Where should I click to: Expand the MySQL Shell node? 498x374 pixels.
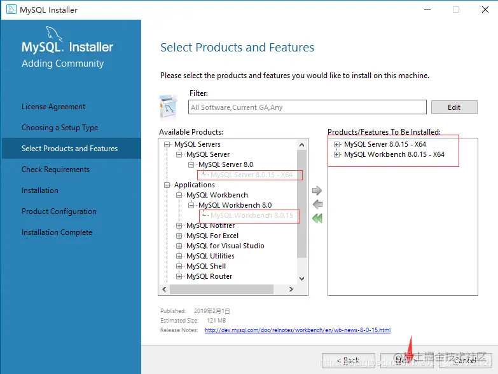179,266
